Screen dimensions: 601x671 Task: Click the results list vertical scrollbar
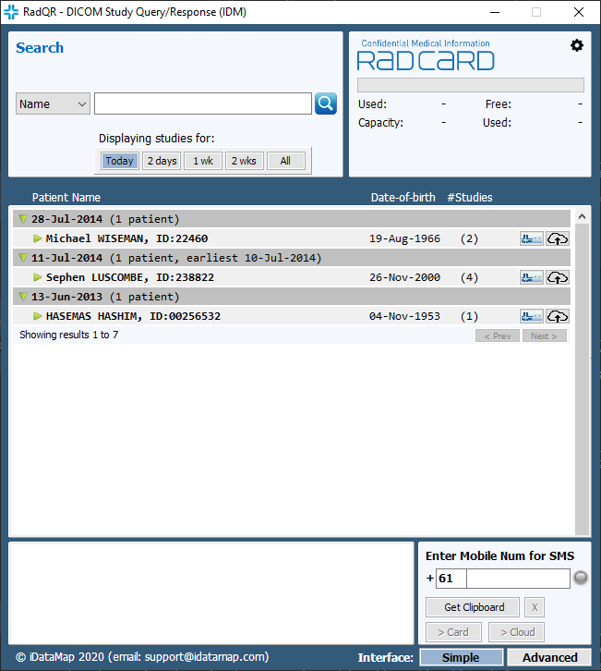(582, 370)
